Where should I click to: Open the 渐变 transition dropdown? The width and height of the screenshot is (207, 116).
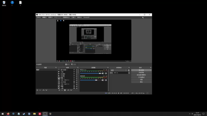pyautogui.click(x=119, y=70)
